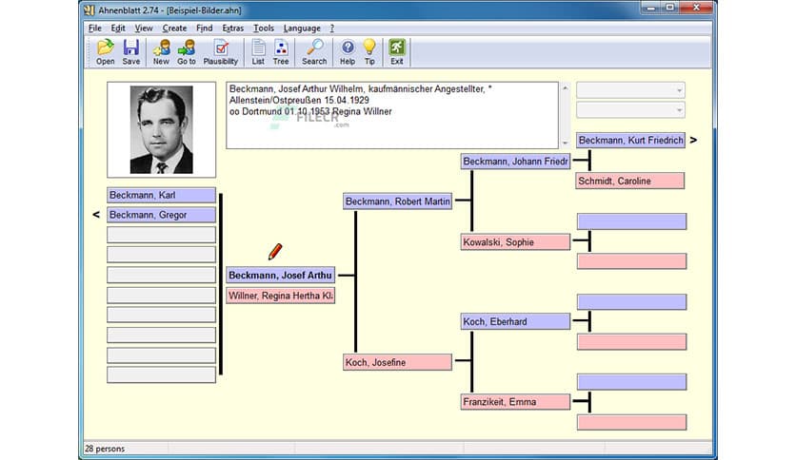Click the empty blue box above Franzikeit, Emma
This screenshot has height=460, width=796.
631,382
